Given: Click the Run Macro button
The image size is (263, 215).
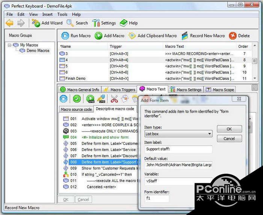Looking at the screenshot, I should pos(76,36).
